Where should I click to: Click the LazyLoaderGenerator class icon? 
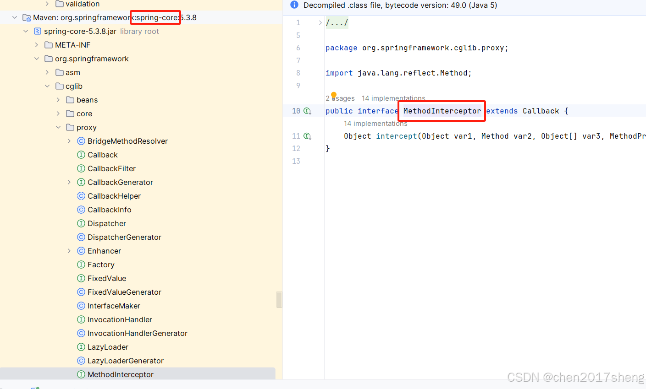click(81, 361)
